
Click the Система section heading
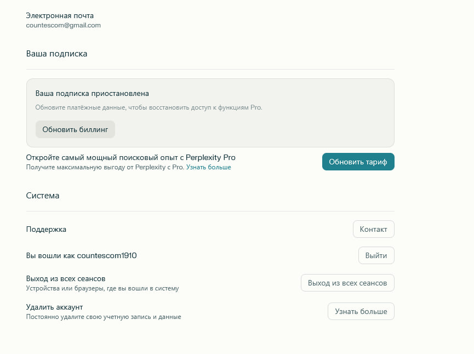coord(43,195)
